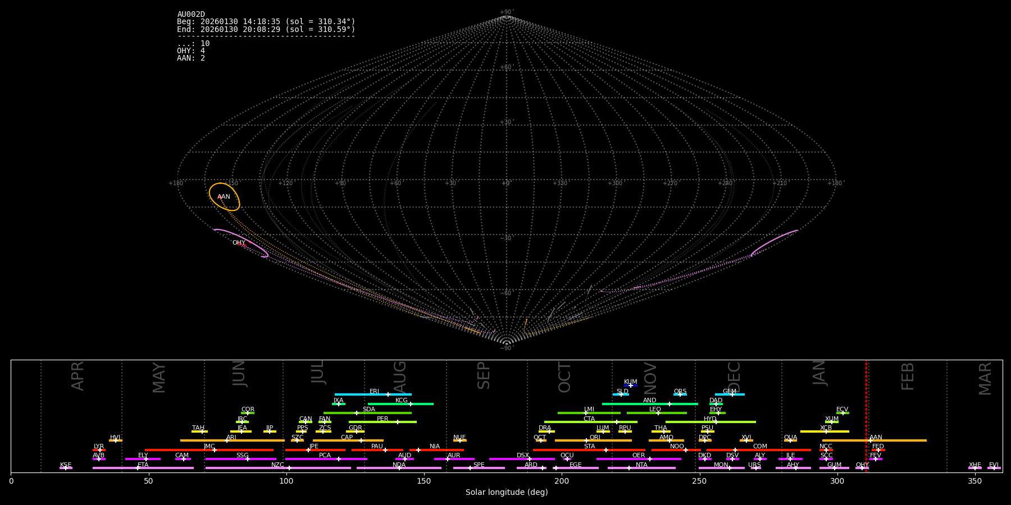Screen dimensions: 1011x505
Task: Click the +330 longitude label on sky map
Action: coord(560,183)
